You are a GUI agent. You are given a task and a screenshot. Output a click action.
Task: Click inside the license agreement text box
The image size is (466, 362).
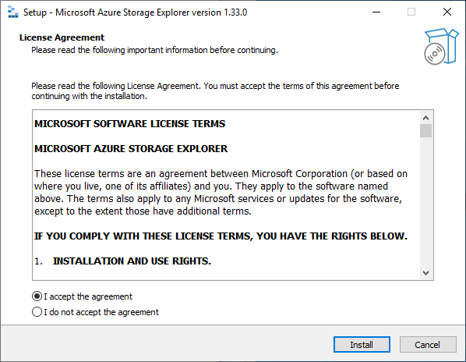(226, 195)
